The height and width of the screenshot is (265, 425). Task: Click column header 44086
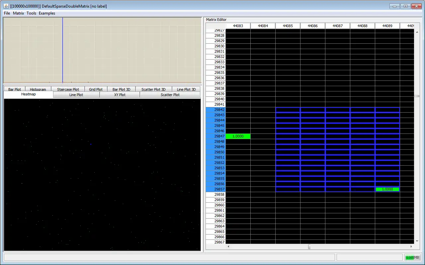(312, 26)
